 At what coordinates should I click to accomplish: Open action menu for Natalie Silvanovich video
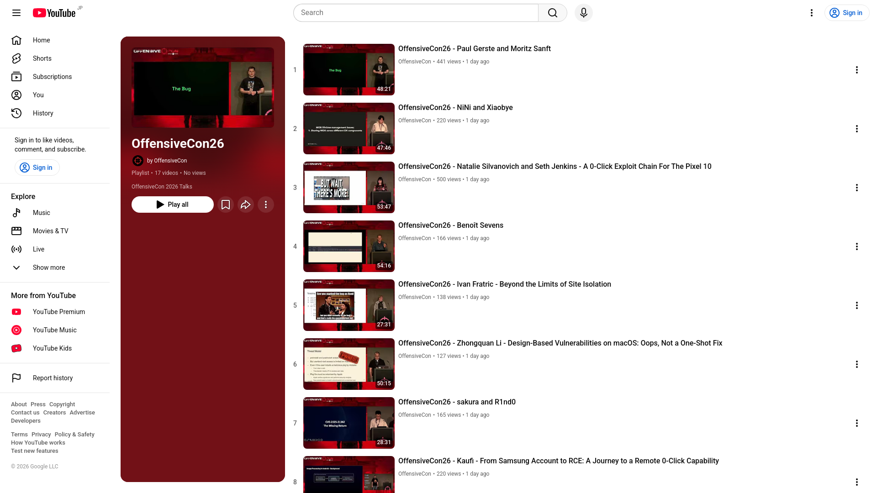(857, 188)
